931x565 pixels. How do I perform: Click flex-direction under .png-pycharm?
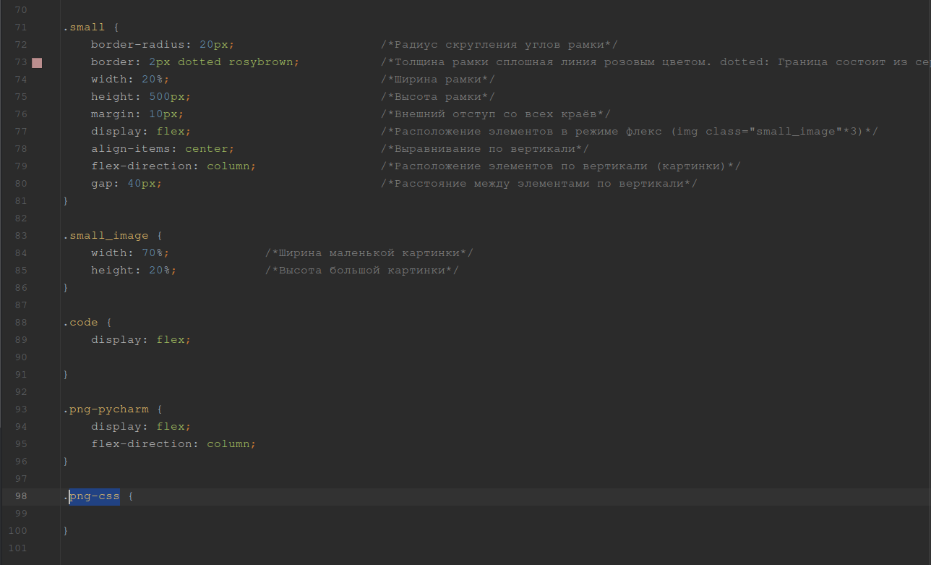(141, 444)
